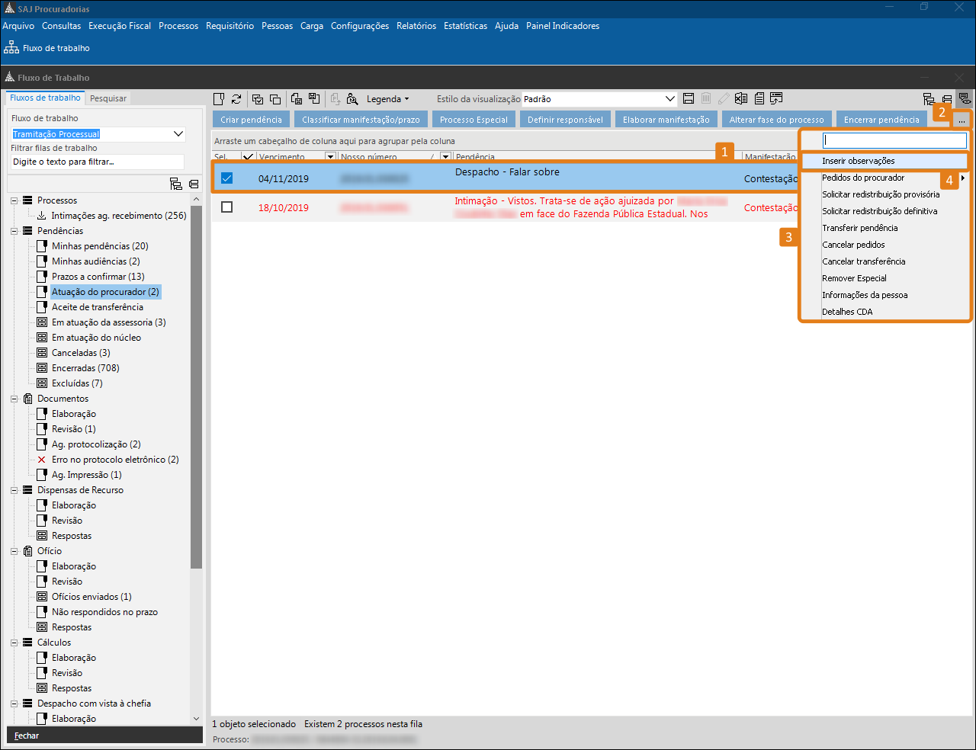
Task: Click the Excel export icon
Action: tap(741, 98)
